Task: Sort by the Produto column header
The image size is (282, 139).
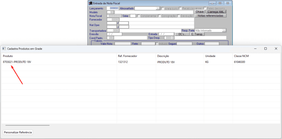Action: point(8,56)
